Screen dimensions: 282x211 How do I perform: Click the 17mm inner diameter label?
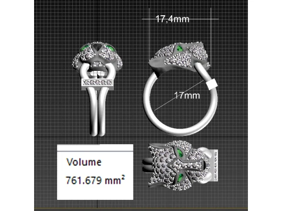coord(187,96)
